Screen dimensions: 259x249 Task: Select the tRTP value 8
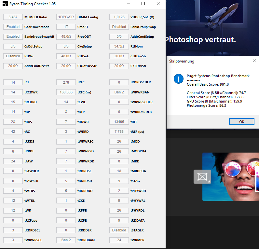point(66,112)
